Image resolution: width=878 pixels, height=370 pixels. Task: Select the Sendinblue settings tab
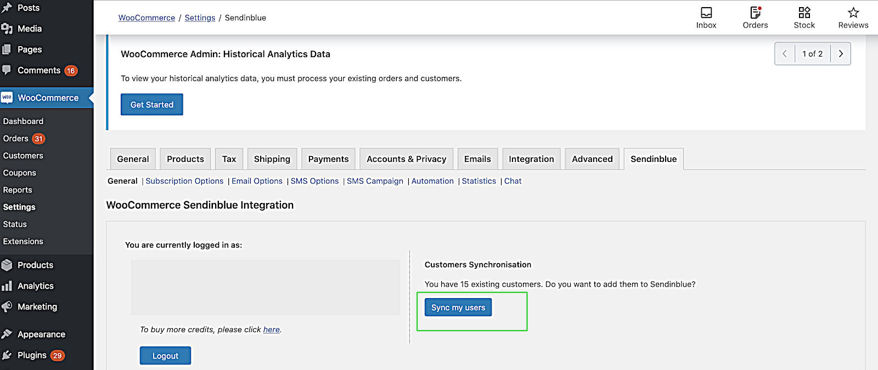[x=654, y=159]
